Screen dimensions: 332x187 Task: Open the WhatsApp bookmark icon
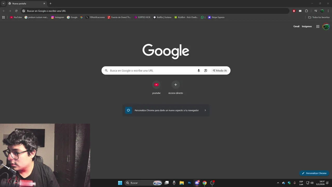click(x=202, y=17)
